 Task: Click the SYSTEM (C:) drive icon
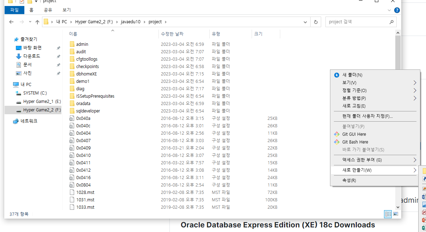click(19, 93)
